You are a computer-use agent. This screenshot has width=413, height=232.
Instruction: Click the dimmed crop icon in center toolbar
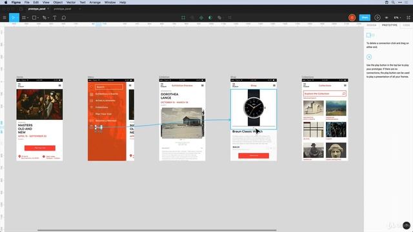pos(230,17)
